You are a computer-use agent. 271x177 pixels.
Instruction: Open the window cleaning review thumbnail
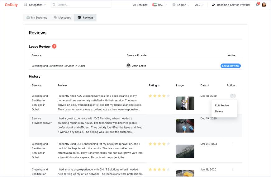pos(185,103)
